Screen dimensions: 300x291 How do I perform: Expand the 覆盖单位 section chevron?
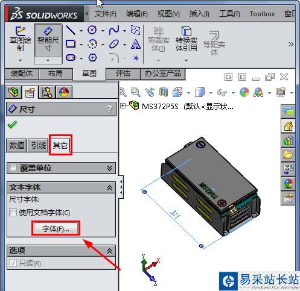point(109,168)
